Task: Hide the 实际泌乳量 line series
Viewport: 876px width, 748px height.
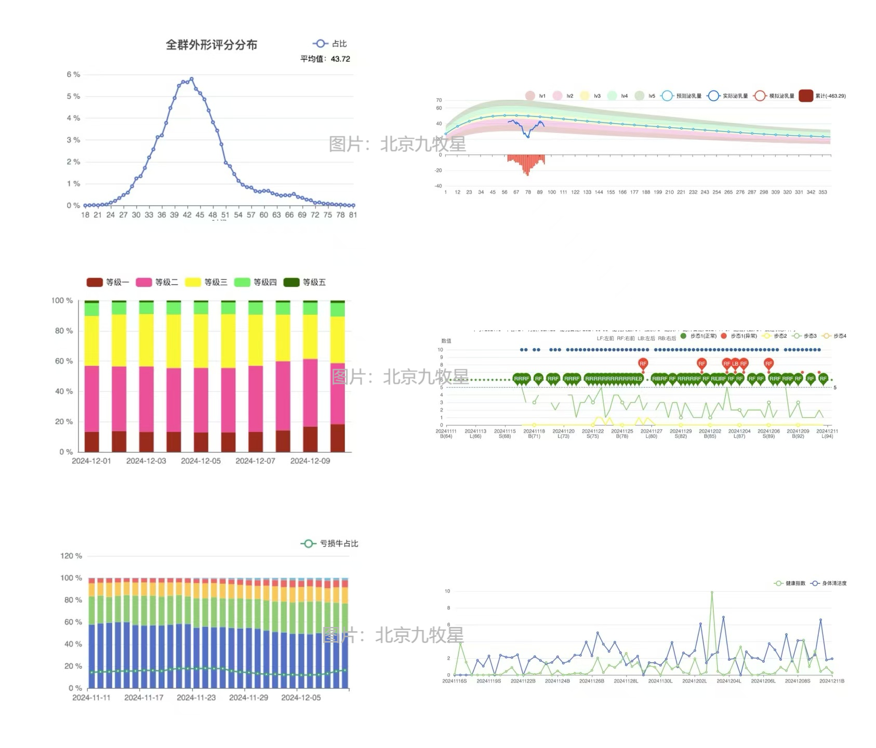Action: 713,96
